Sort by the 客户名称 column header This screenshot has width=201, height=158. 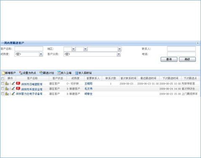click(x=32, y=78)
